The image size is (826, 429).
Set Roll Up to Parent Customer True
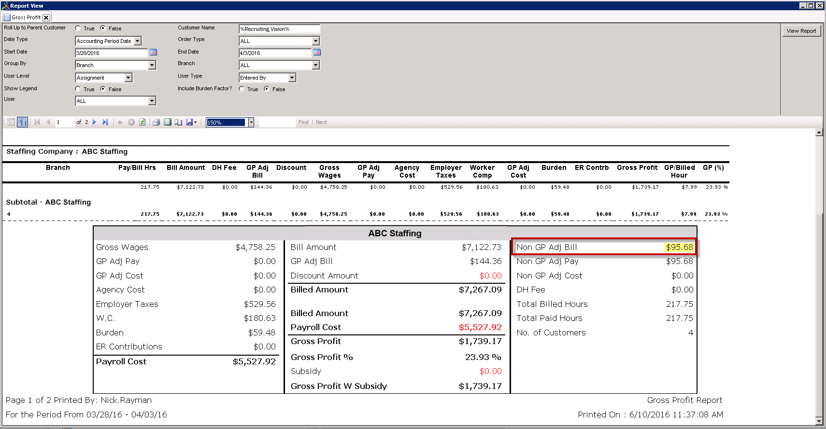tap(78, 28)
